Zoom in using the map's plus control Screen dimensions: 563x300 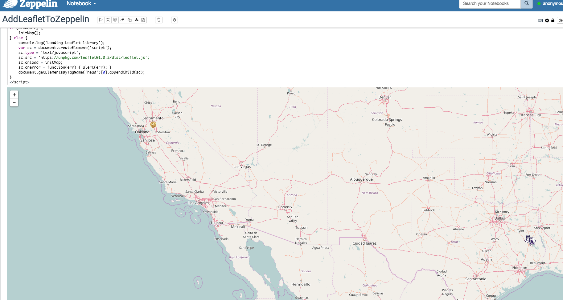point(14,95)
